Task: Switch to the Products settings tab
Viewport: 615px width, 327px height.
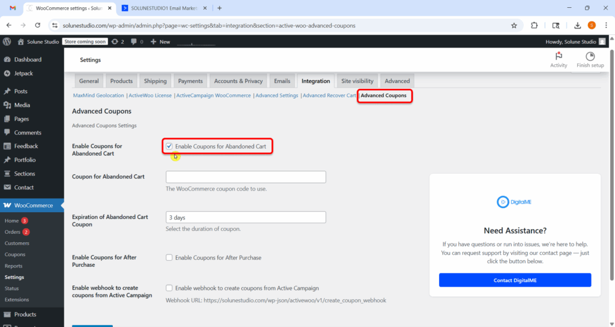Action: (121, 81)
